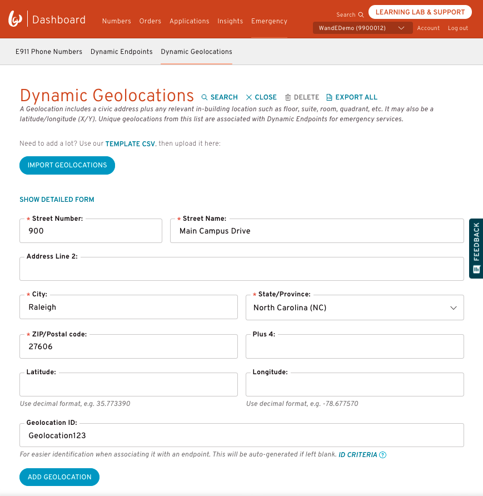Click Log out link
The image size is (483, 496).
click(x=458, y=28)
